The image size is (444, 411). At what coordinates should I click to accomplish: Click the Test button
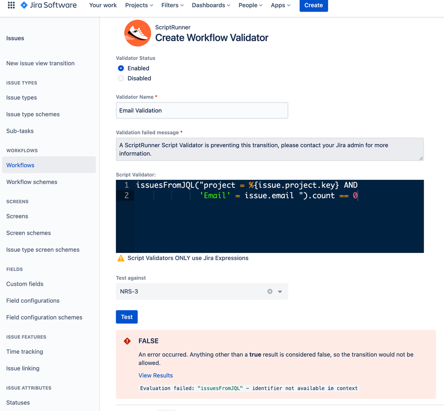[127, 317]
